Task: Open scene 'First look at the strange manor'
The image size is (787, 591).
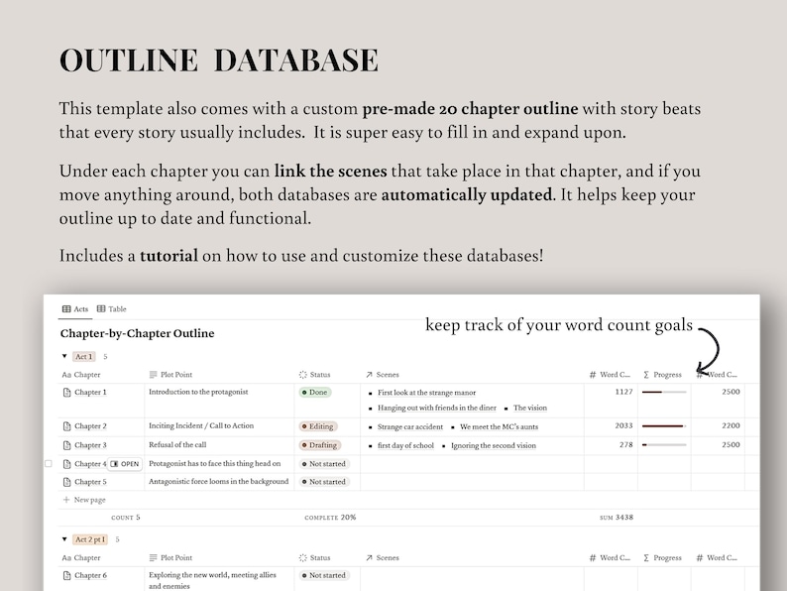Action: point(426,393)
